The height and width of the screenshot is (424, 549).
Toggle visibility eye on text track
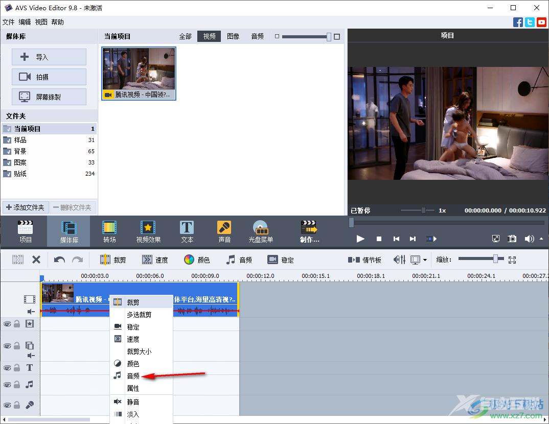(x=7, y=368)
